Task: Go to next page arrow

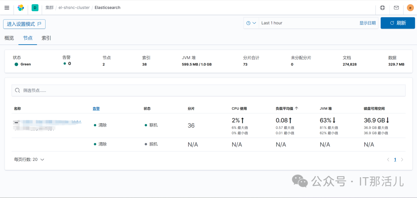Action: [402, 160]
